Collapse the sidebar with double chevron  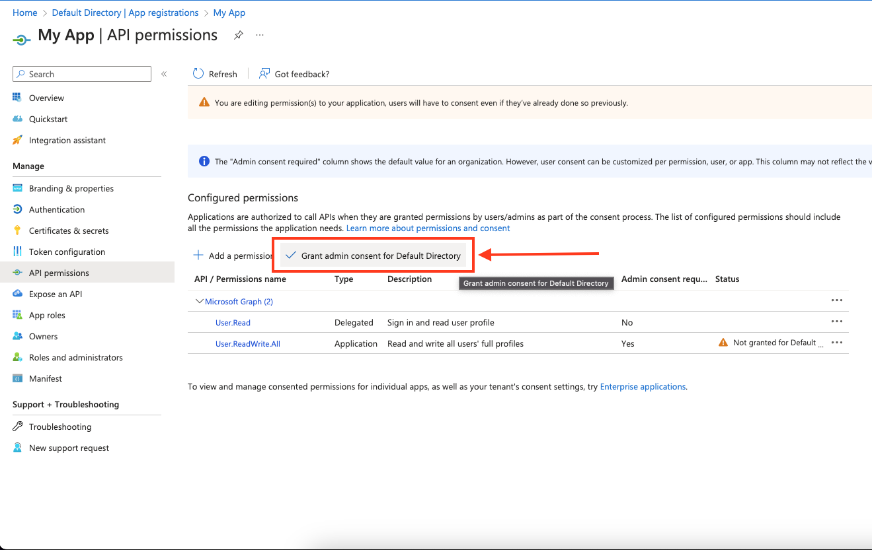(164, 74)
